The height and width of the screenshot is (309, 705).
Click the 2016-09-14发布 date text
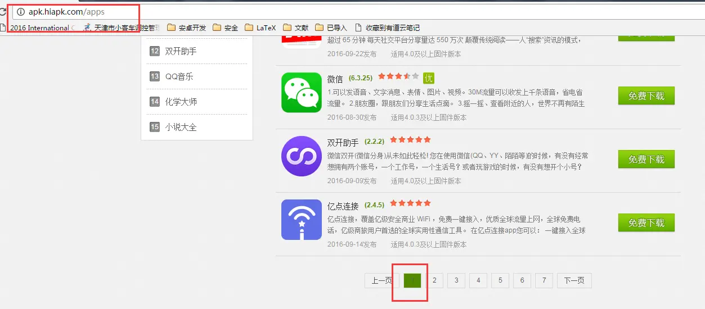coord(352,244)
